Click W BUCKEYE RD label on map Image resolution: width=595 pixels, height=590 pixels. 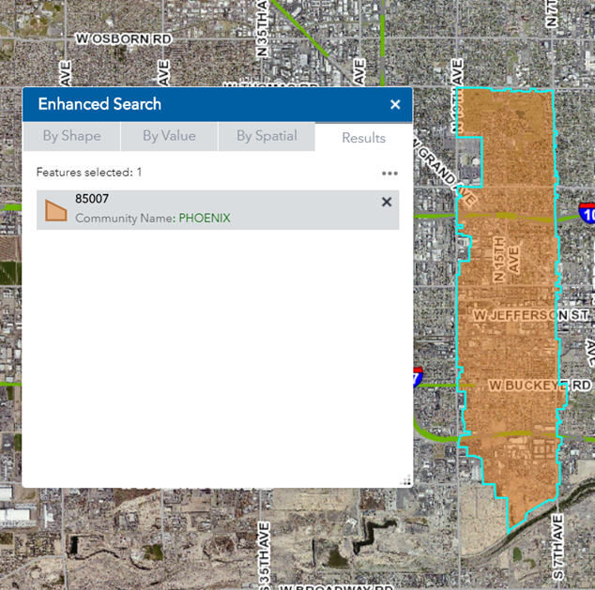540,386
